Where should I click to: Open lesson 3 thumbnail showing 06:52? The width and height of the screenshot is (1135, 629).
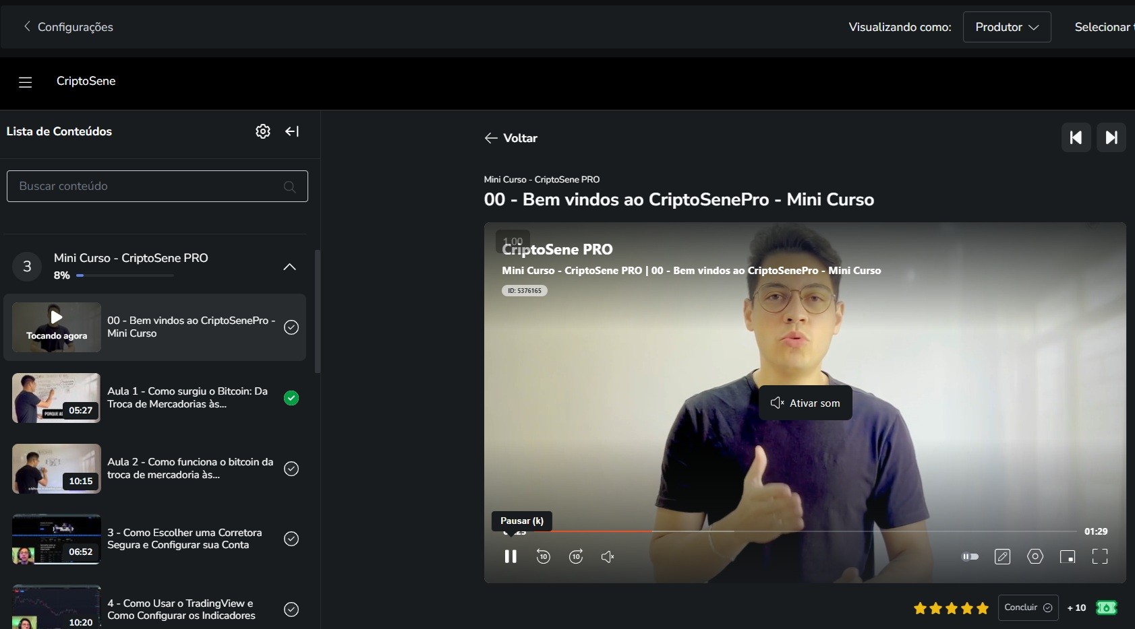[57, 539]
